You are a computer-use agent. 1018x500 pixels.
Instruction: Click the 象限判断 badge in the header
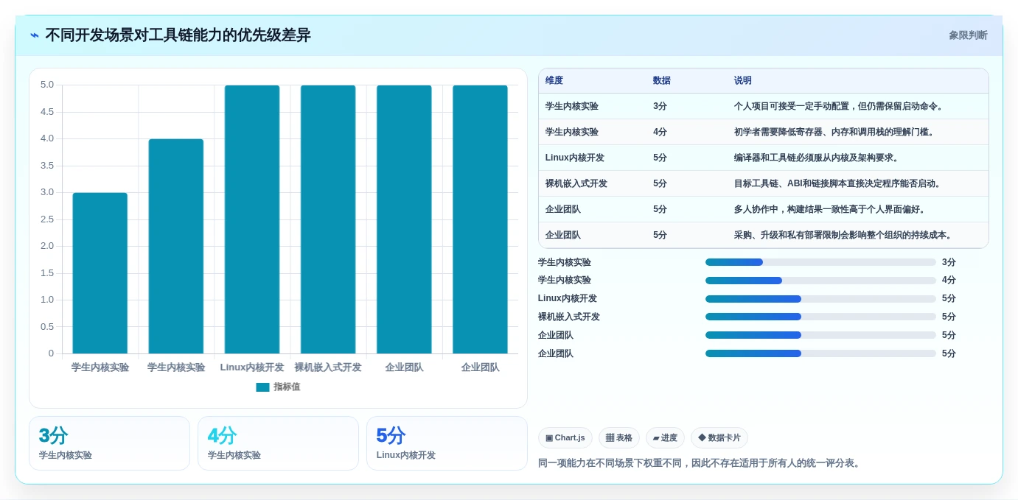(x=968, y=35)
